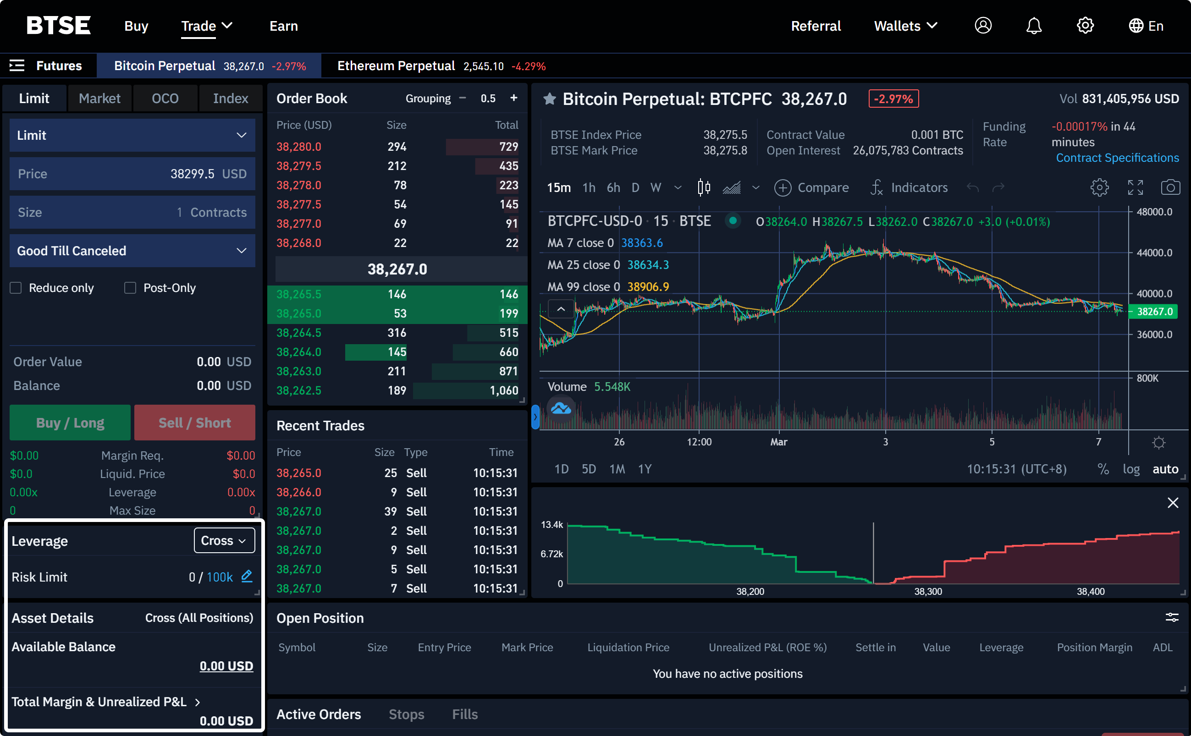
Task: Open the user account profile icon
Action: [982, 25]
